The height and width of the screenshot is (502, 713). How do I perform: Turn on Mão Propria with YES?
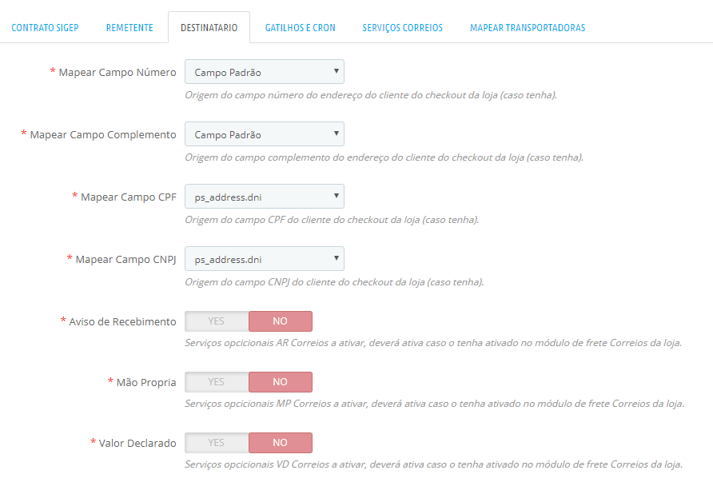(217, 382)
